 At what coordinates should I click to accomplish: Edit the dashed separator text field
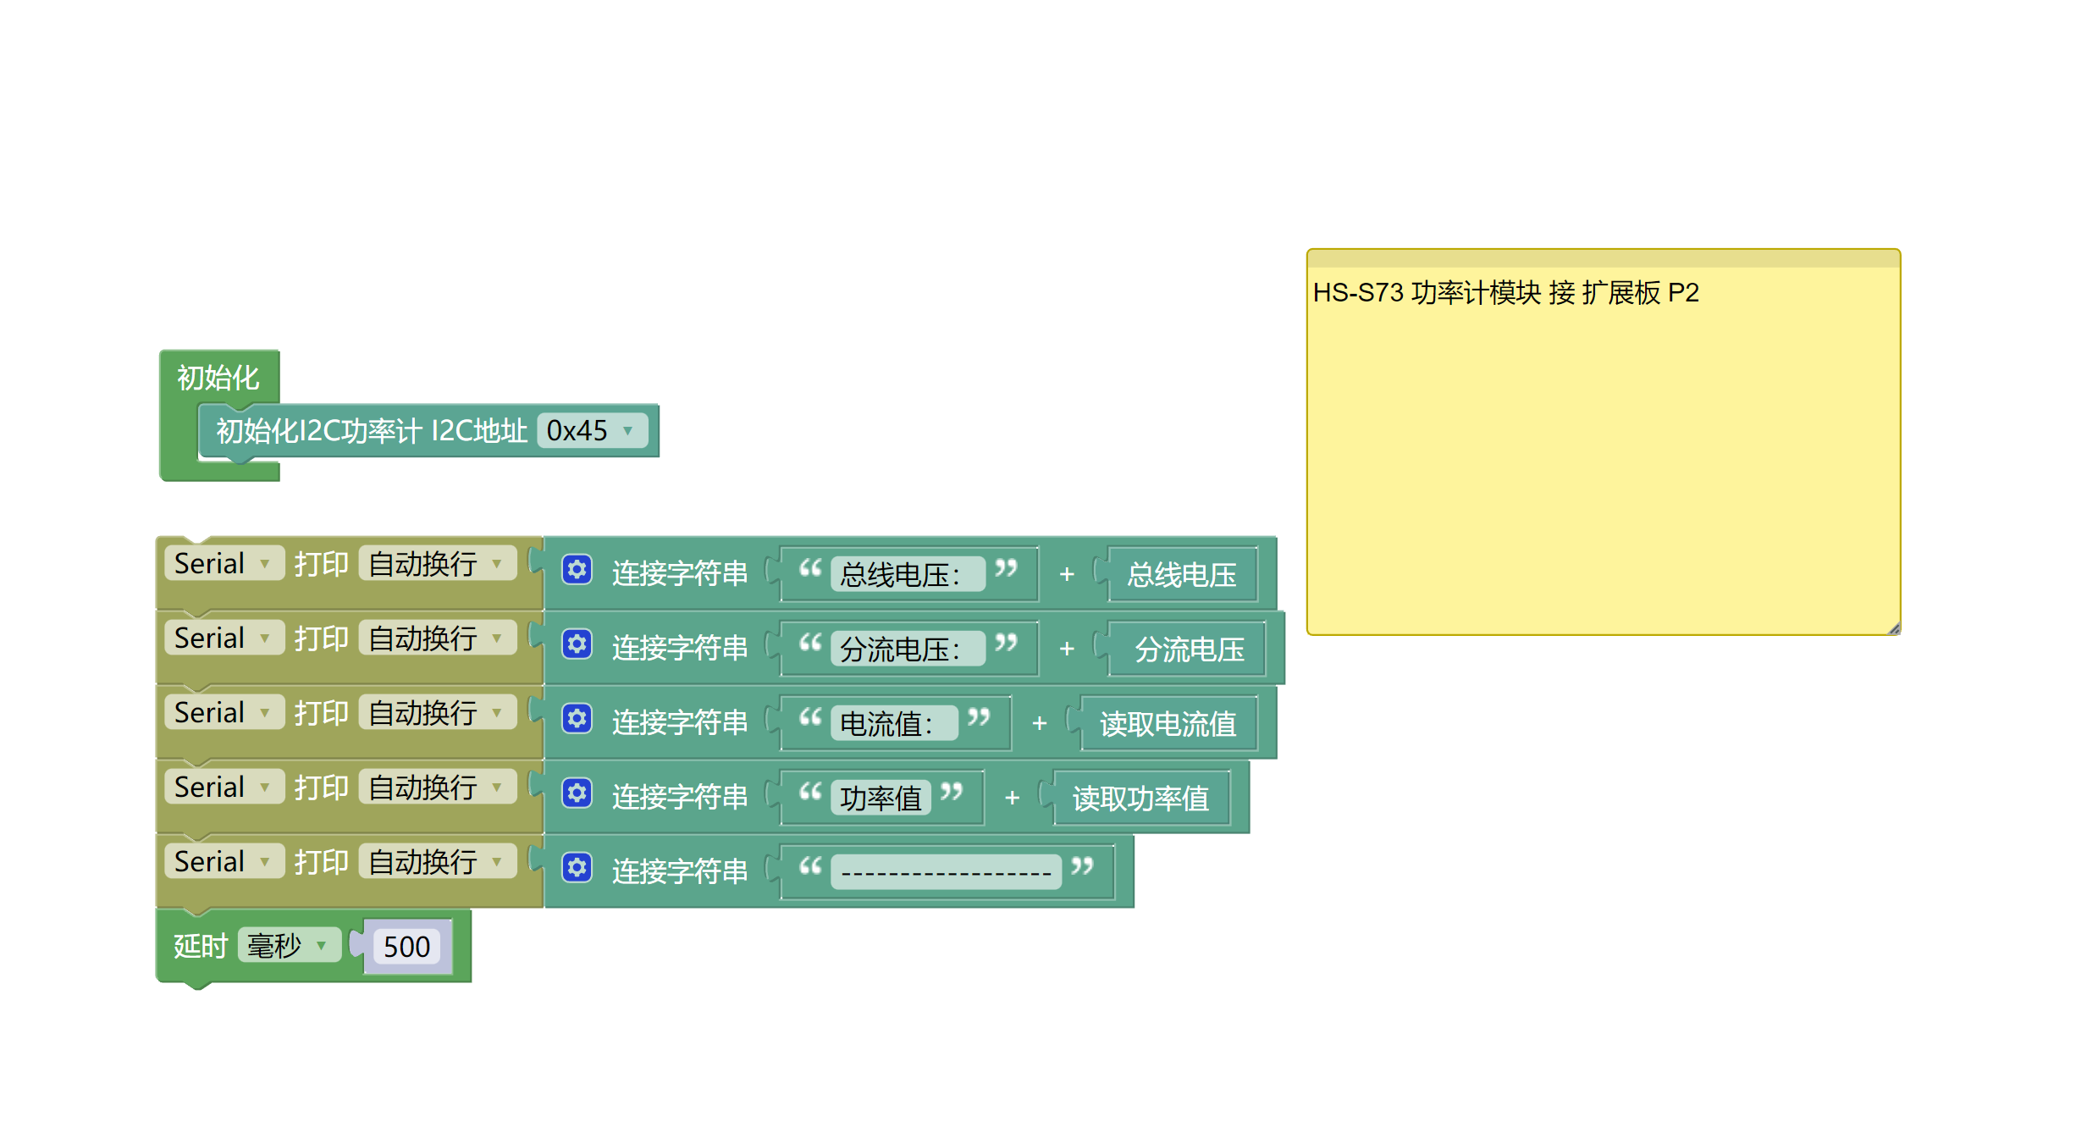click(x=946, y=870)
